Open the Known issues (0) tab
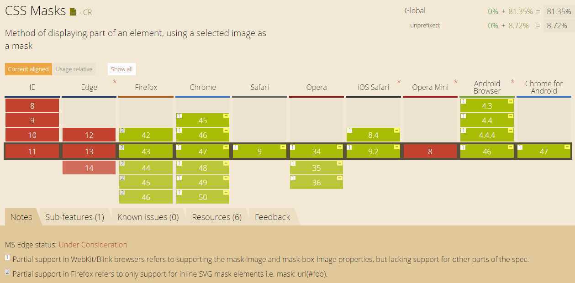The width and height of the screenshot is (575, 283). (x=148, y=217)
